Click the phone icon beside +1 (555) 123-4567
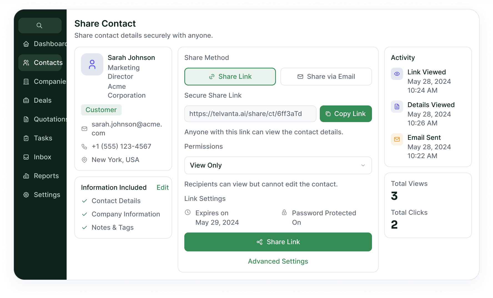The height and width of the screenshot is (298, 493). pos(84,147)
